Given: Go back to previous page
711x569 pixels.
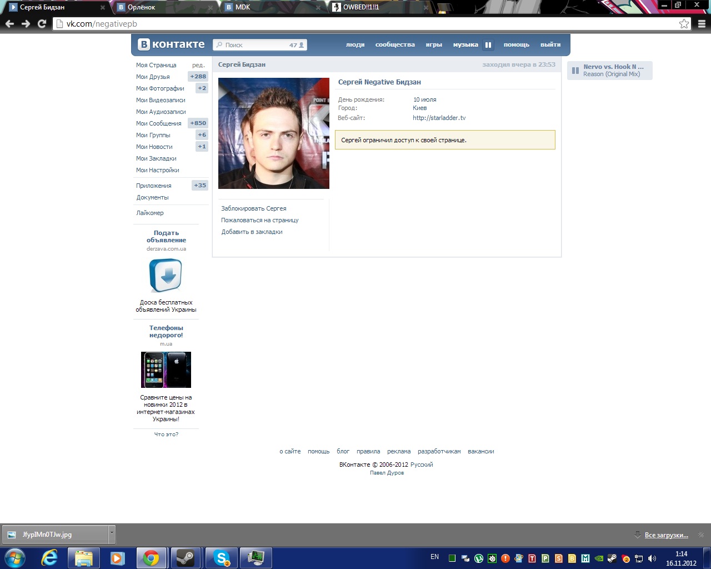Looking at the screenshot, I should coord(9,24).
